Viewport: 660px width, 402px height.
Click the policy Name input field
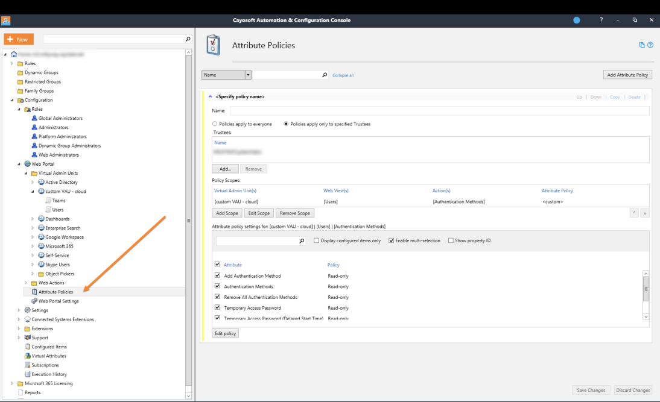pyautogui.click(x=439, y=110)
